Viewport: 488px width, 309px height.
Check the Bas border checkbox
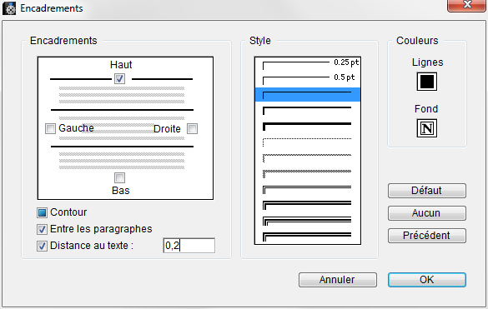pos(120,177)
